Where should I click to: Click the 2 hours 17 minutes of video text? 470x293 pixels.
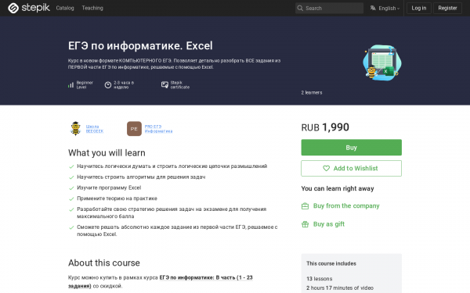coord(340,288)
